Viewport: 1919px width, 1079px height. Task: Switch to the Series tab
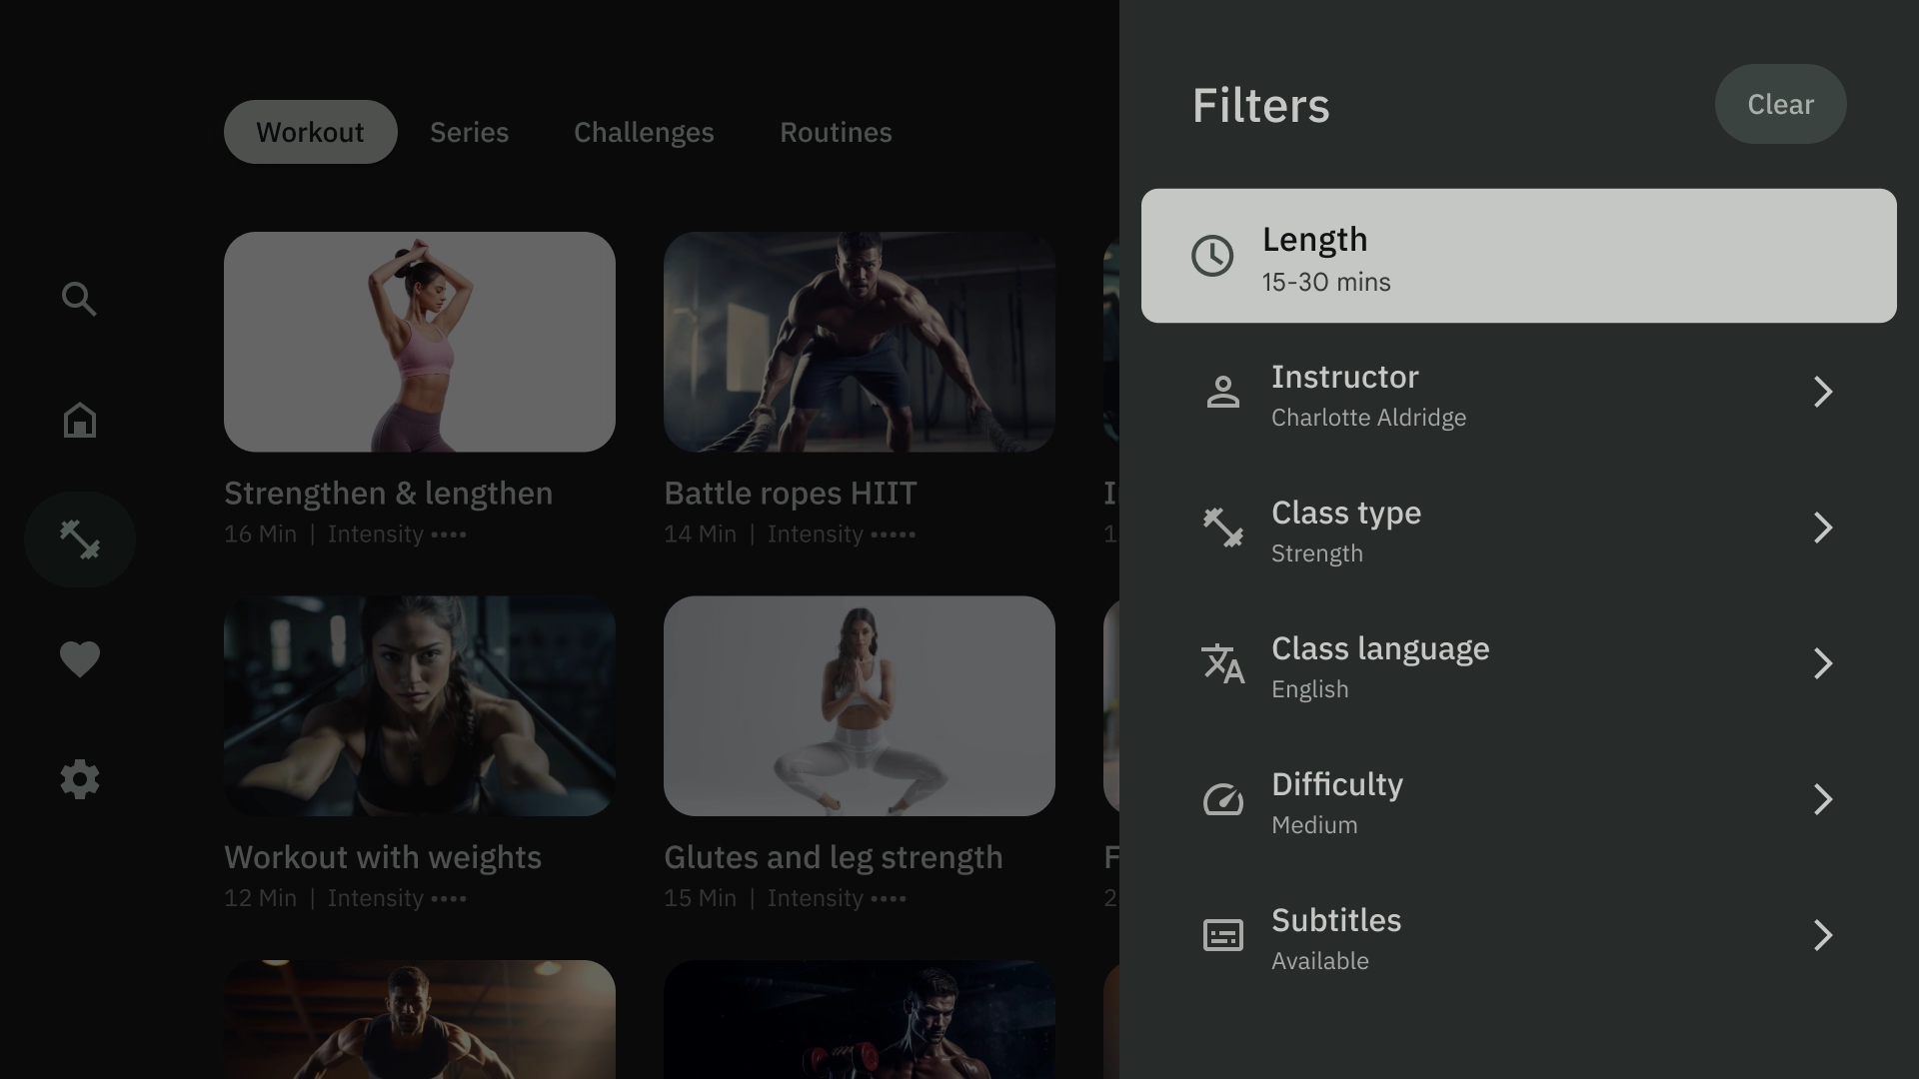tap(469, 132)
